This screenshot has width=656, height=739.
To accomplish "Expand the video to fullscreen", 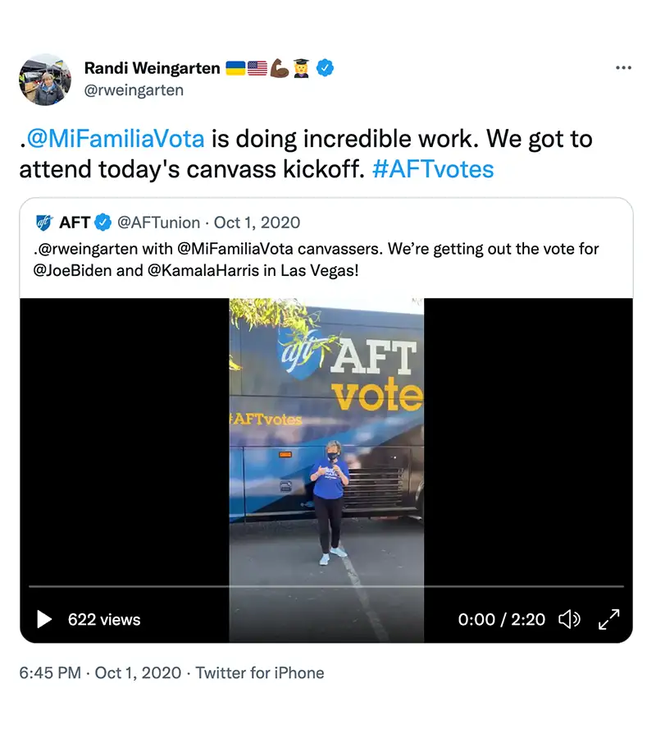I will pos(608,619).
